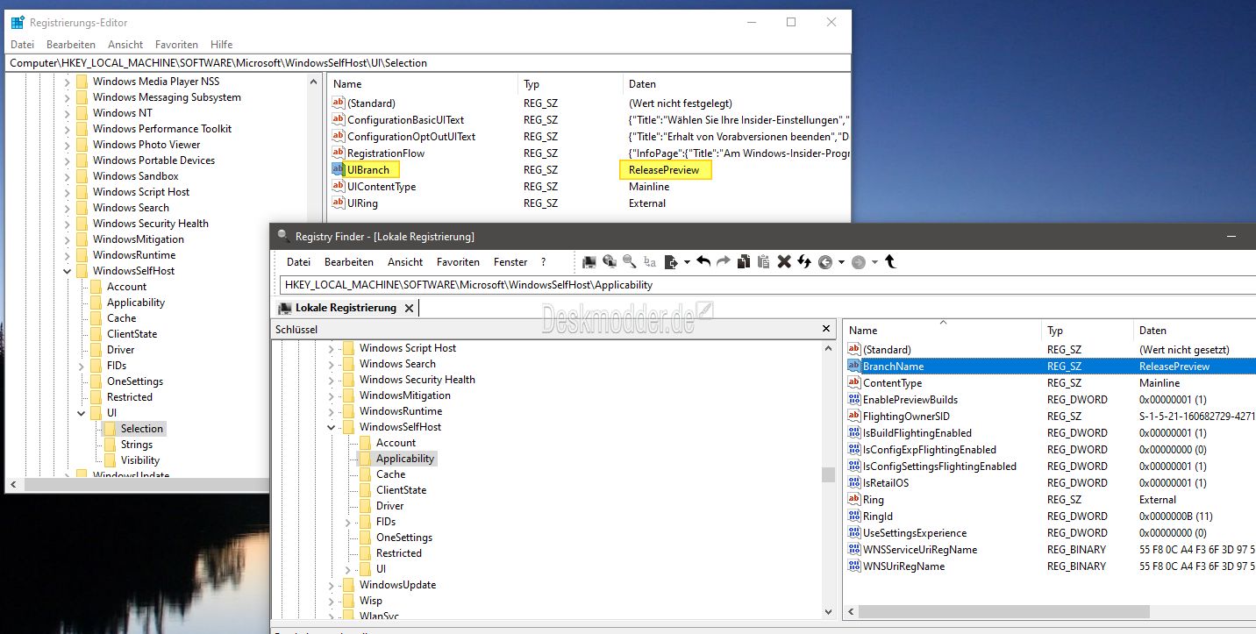Sort by the Typ column in Registry Finder
Viewport: 1256px width, 634px height.
1087,331
